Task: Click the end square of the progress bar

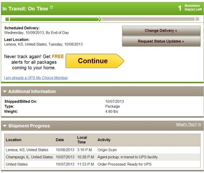Action: 197,19
